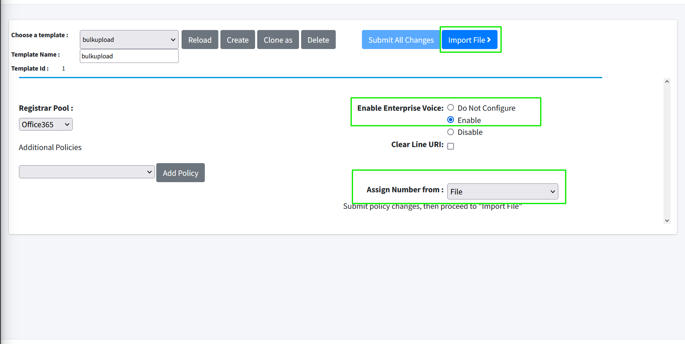Click the chevron arrow on Import File
The height and width of the screenshot is (344, 685).
[x=489, y=40]
